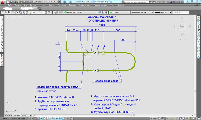Switch to the Лист1 layout tab
The height and width of the screenshot is (120, 201).
[x=24, y=115]
